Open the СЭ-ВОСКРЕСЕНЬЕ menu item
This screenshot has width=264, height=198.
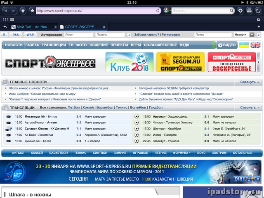pyautogui.click(x=160, y=45)
